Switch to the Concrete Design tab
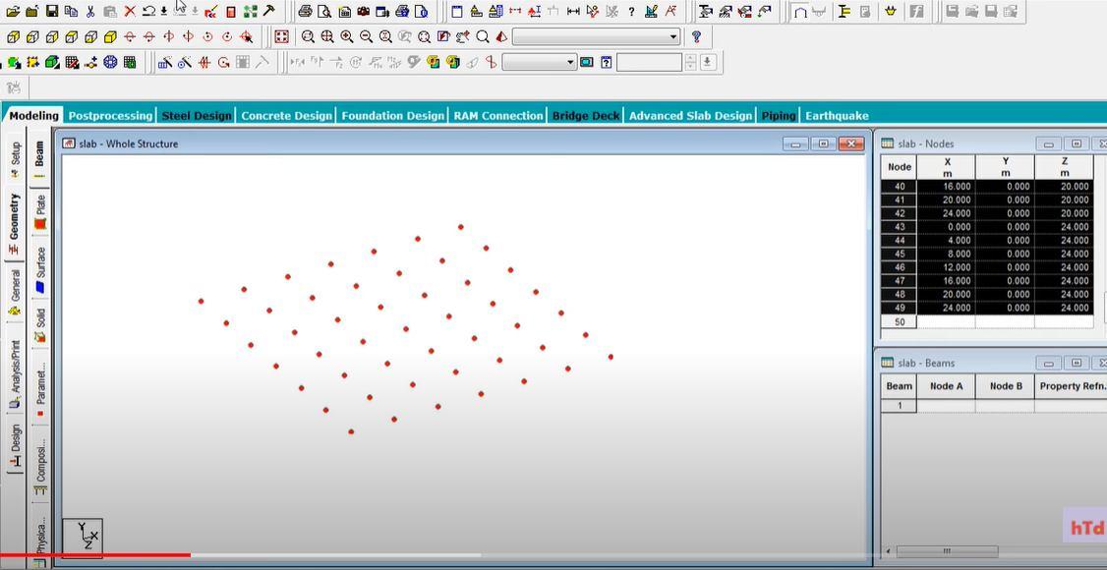Screen dimensions: 1107x570 (286, 116)
